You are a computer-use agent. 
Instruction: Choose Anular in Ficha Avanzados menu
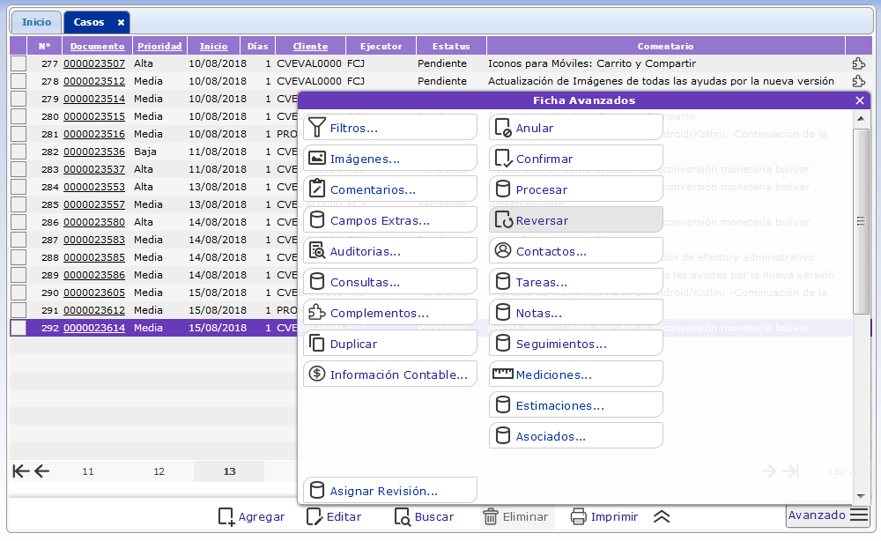tap(575, 128)
